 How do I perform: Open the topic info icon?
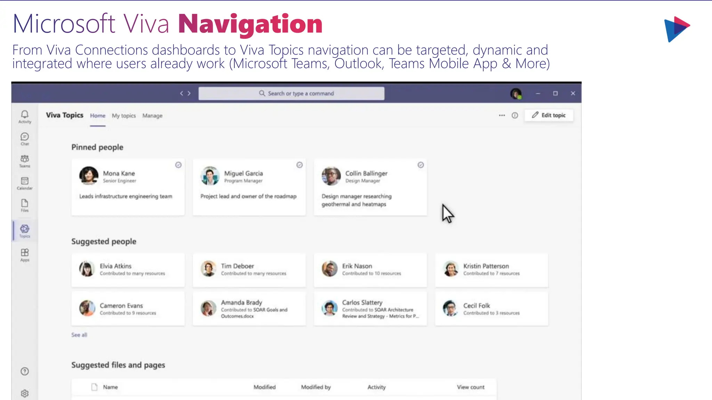pos(515,115)
